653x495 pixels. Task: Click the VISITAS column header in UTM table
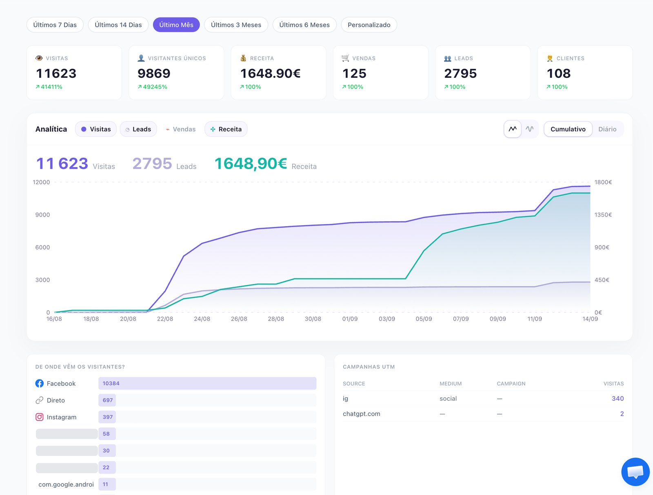tap(613, 383)
